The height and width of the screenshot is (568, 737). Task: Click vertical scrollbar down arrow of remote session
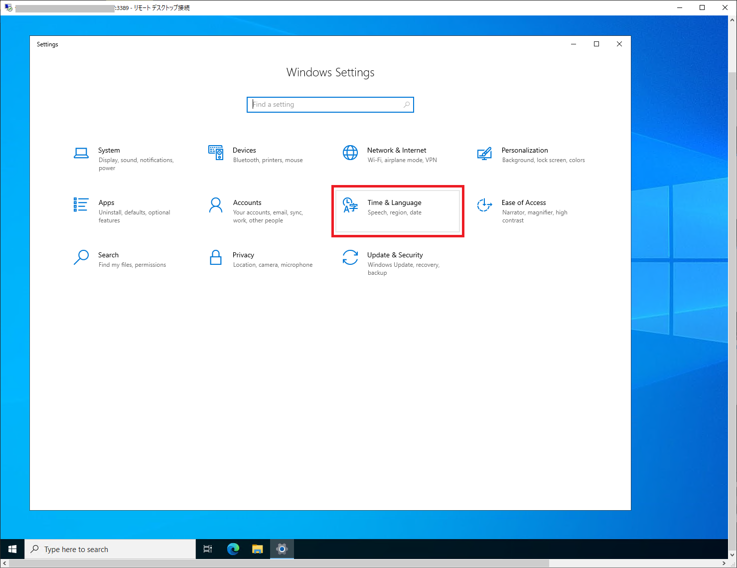tap(733, 555)
